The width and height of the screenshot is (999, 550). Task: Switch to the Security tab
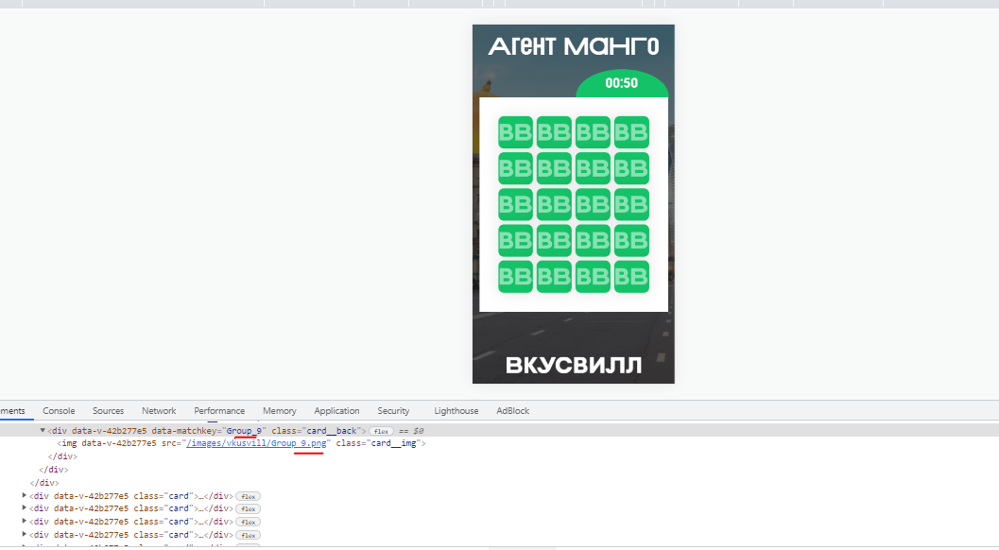393,411
